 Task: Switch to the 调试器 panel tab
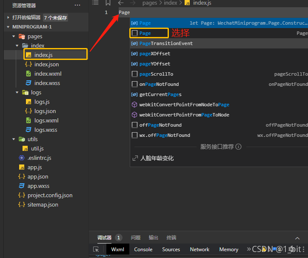coord(104,238)
